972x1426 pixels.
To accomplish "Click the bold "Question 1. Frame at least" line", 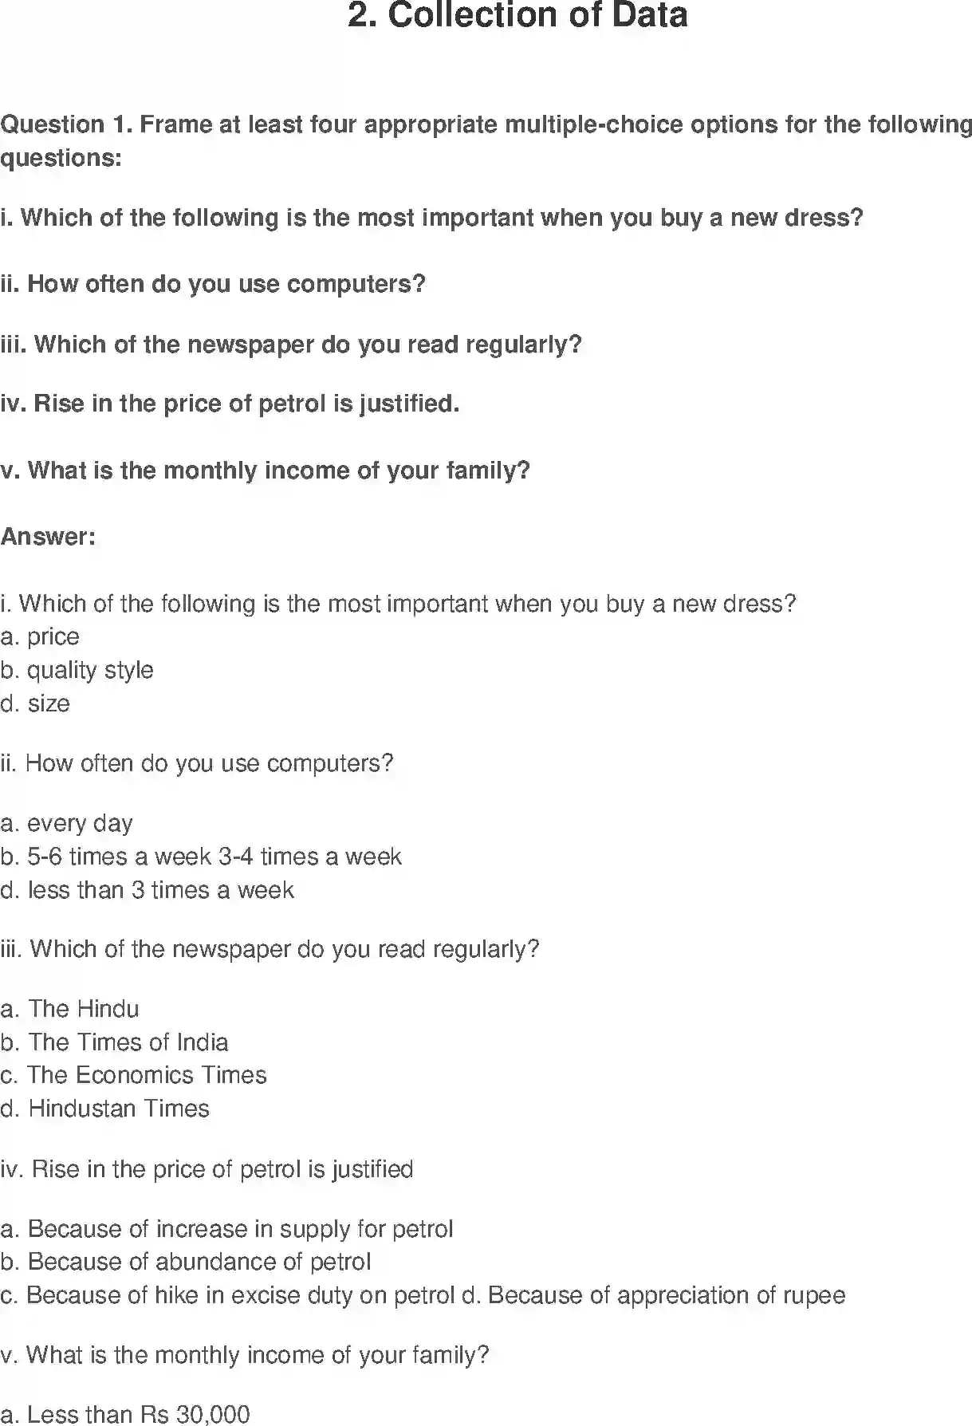I will pyautogui.click(x=486, y=125).
